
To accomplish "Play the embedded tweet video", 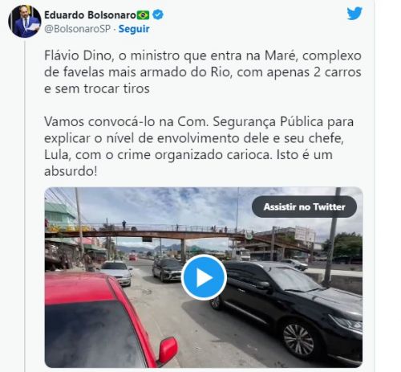I will (x=204, y=277).
